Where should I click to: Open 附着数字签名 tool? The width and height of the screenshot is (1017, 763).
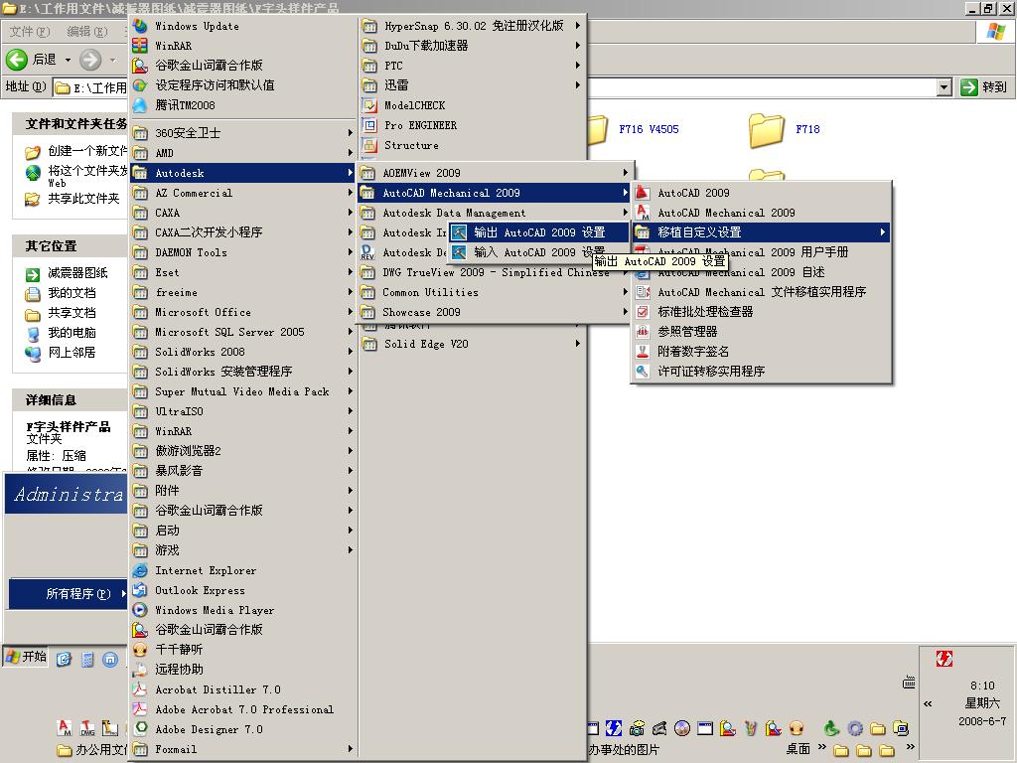(760, 351)
